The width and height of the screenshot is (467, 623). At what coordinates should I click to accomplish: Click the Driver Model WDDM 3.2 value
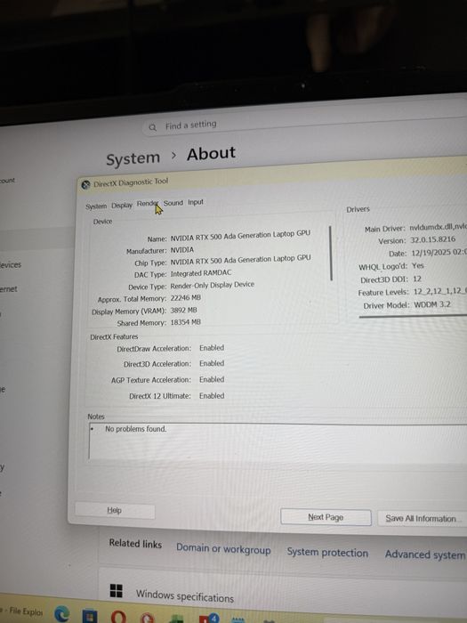coord(432,304)
